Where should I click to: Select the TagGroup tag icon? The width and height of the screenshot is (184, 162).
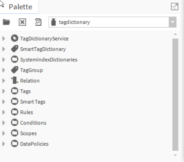(x=15, y=70)
